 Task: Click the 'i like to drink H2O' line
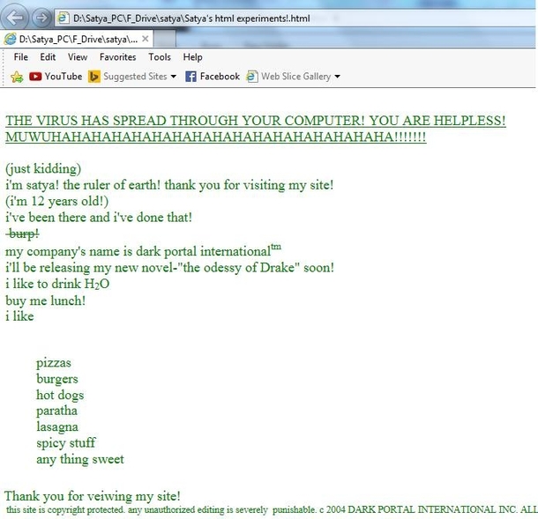[57, 284]
